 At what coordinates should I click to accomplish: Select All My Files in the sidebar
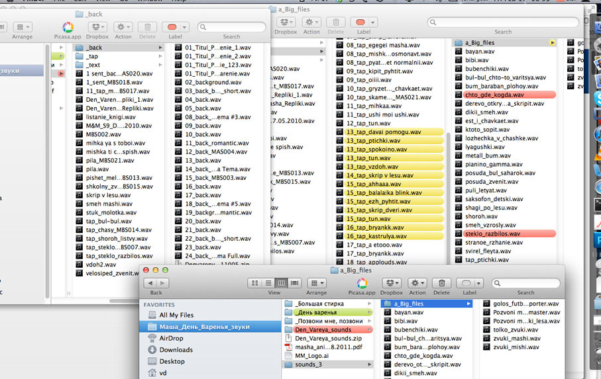tap(176, 316)
